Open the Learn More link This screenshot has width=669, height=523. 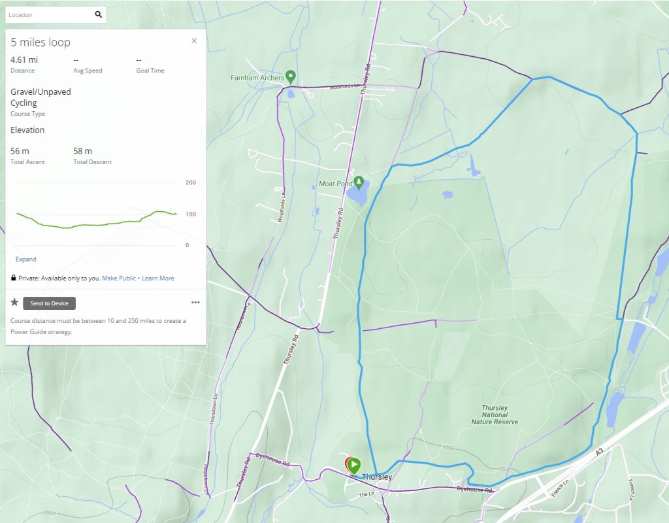[x=158, y=278]
